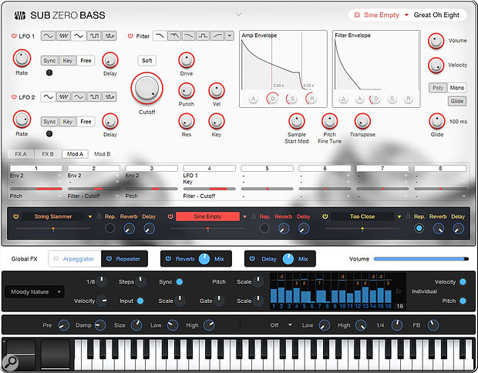Enable Rep. for Too Close layer
The image size is (478, 373).
[x=419, y=228]
